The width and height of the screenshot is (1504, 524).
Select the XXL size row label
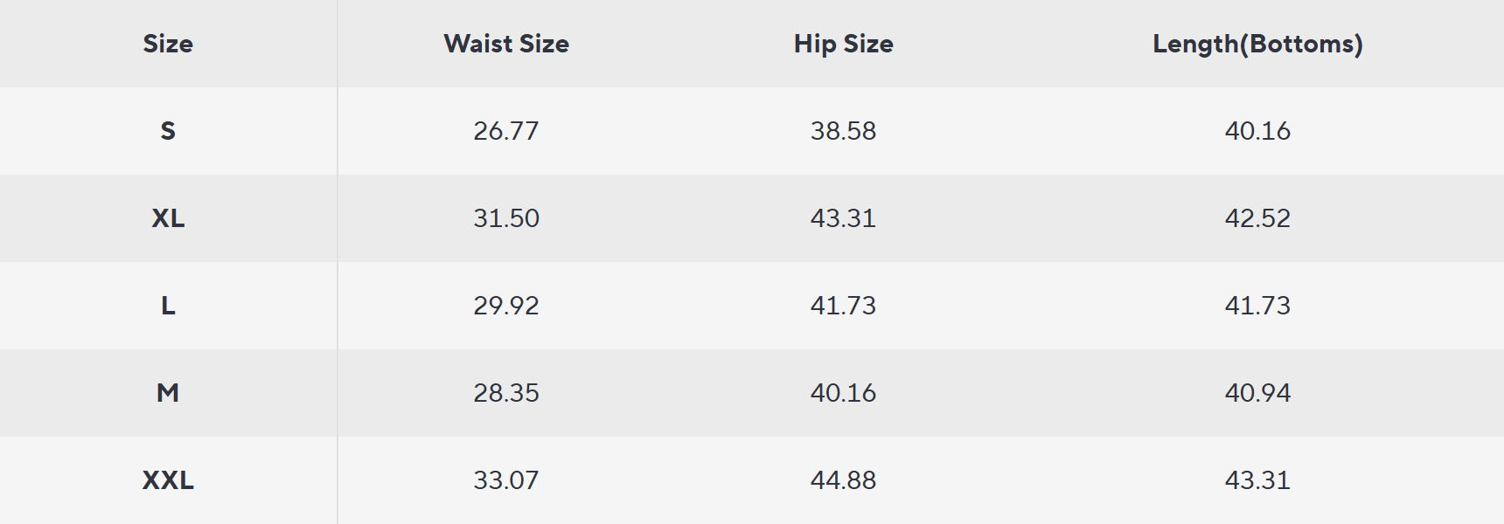[x=168, y=480]
